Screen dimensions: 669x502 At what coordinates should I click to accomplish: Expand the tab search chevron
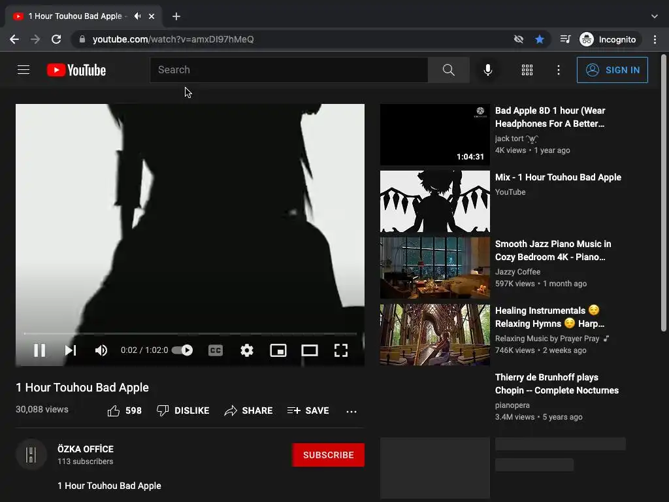click(x=654, y=16)
